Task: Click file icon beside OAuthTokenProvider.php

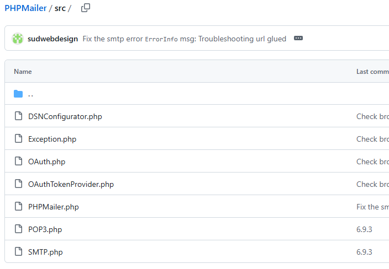Action: (x=18, y=184)
